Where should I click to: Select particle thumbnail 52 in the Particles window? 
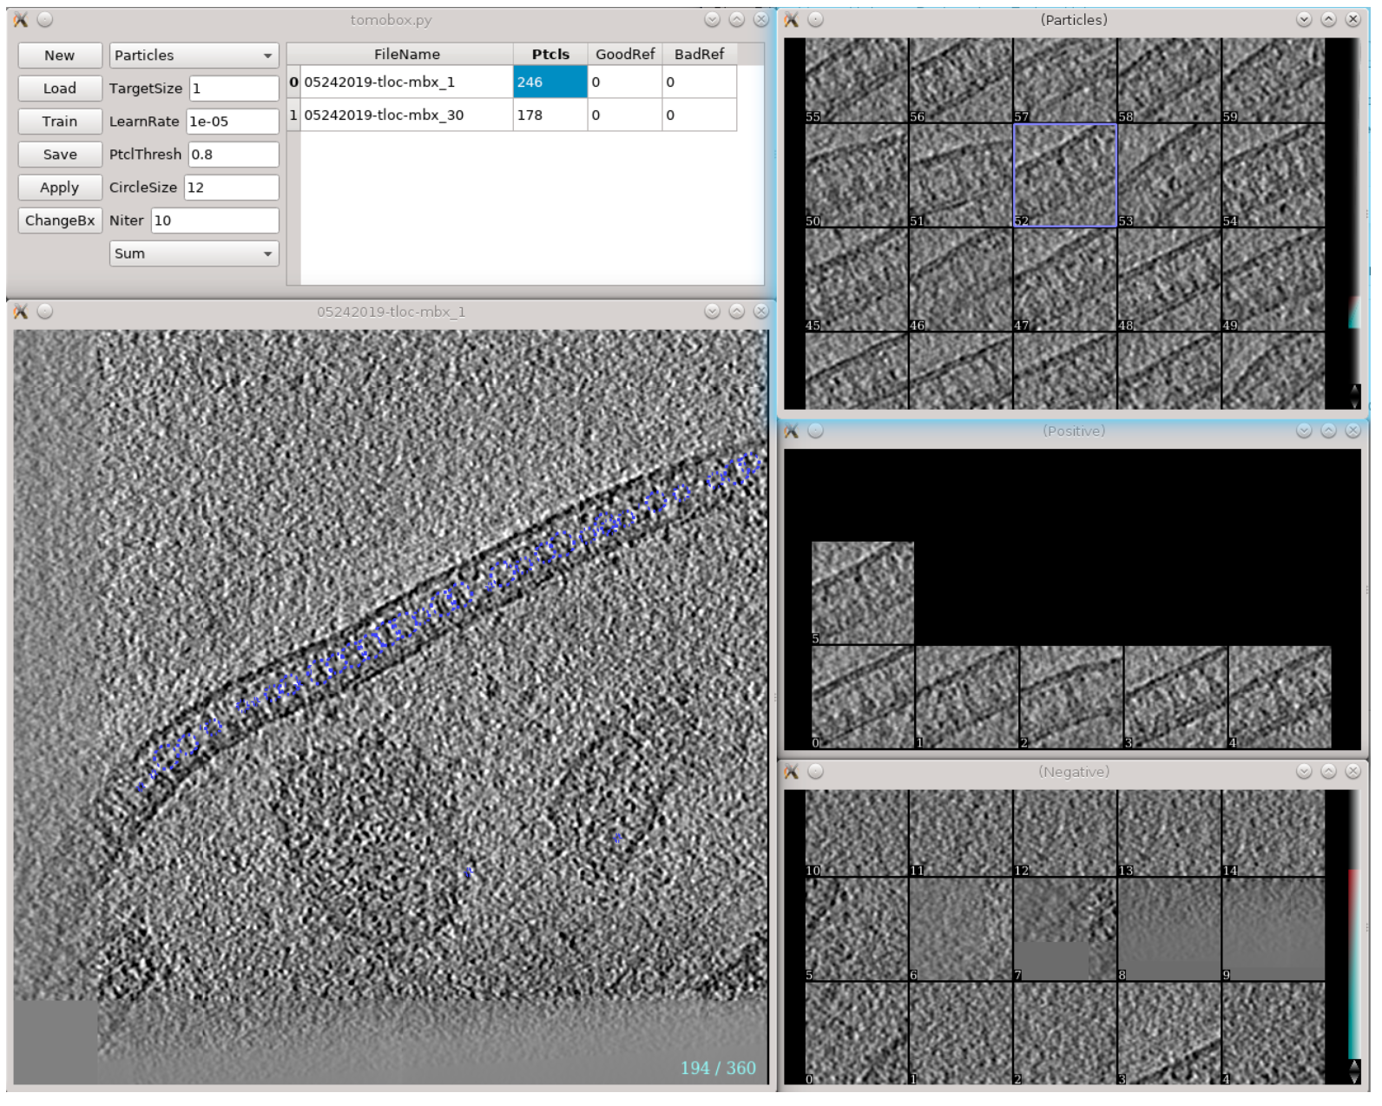[1065, 175]
